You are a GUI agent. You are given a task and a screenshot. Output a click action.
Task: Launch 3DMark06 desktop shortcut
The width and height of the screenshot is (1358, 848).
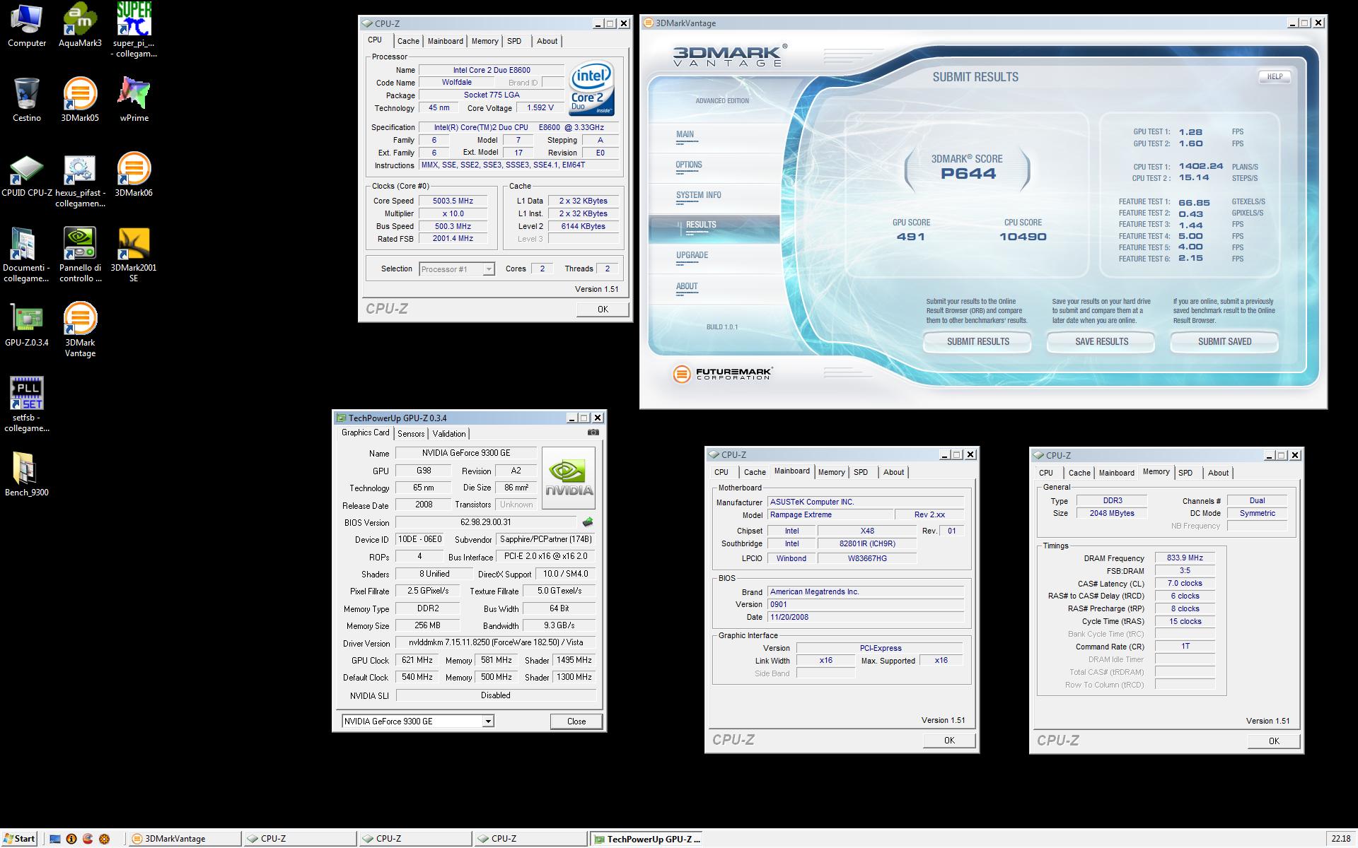click(134, 176)
